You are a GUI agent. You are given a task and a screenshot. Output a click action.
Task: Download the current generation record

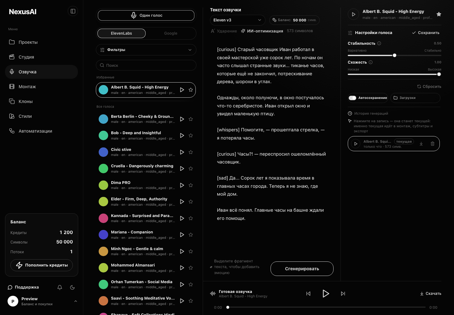[421, 144]
